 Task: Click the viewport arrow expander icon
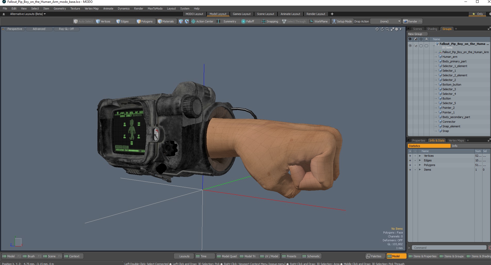point(401,29)
